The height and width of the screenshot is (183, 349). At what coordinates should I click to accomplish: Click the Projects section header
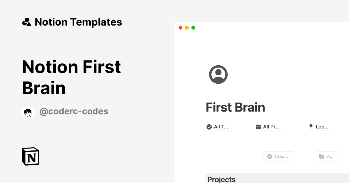click(x=222, y=179)
